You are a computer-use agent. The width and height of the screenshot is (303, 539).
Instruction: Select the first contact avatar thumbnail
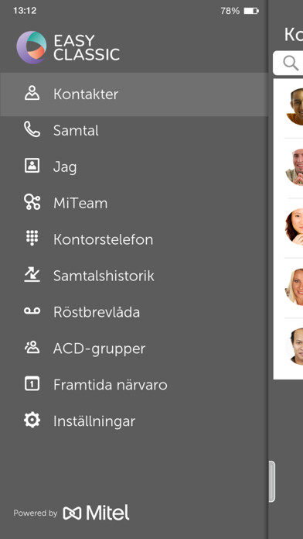(294, 107)
